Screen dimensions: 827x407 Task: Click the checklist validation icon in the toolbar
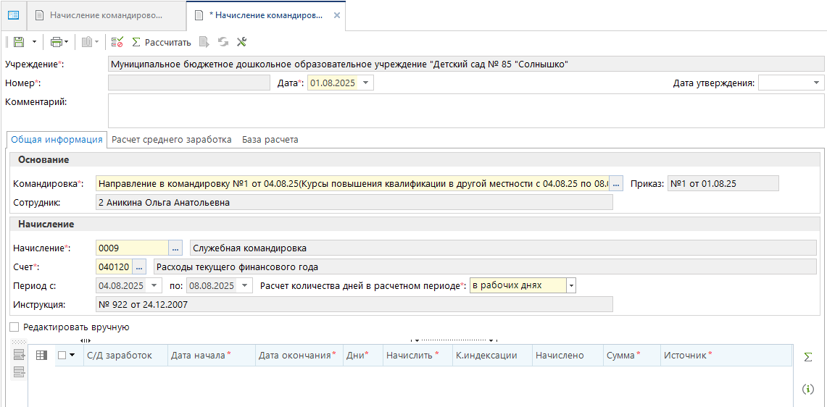pyautogui.click(x=117, y=42)
